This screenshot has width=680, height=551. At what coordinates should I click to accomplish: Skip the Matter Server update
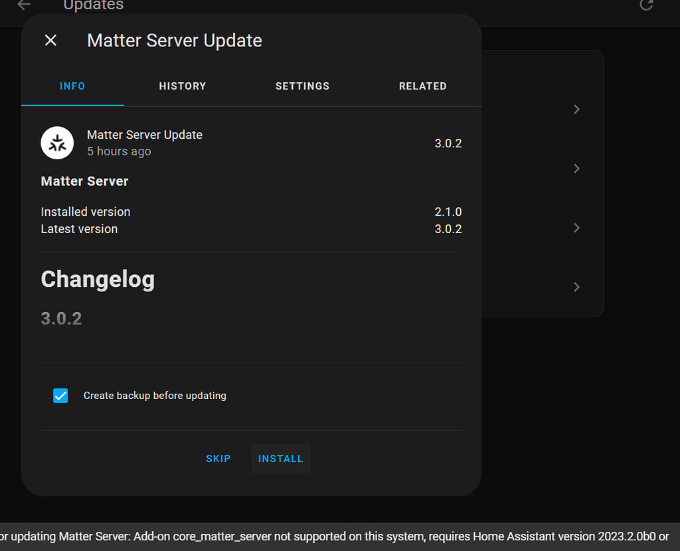(218, 458)
